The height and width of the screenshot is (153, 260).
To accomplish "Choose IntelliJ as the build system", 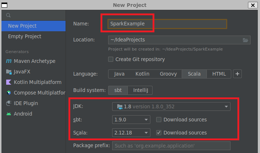I will pyautogui.click(x=141, y=90).
